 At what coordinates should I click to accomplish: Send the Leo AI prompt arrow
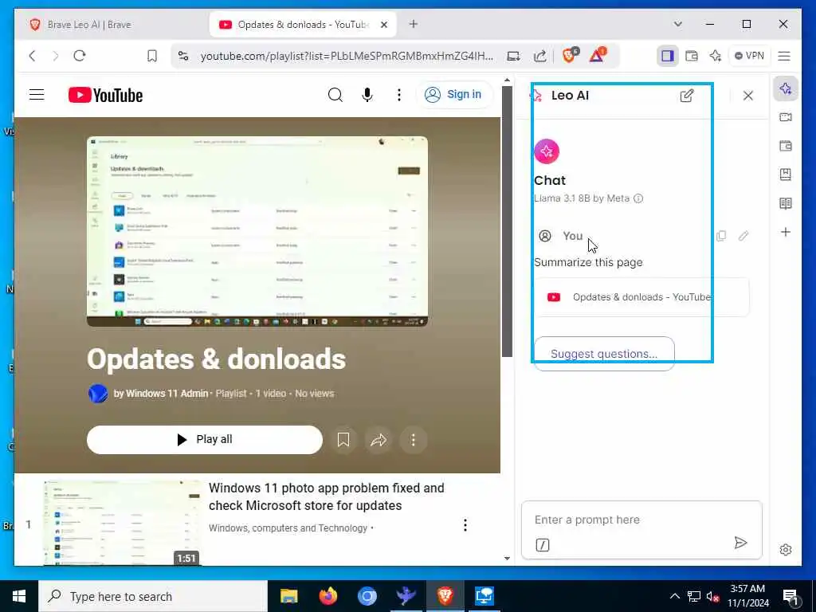(740, 543)
